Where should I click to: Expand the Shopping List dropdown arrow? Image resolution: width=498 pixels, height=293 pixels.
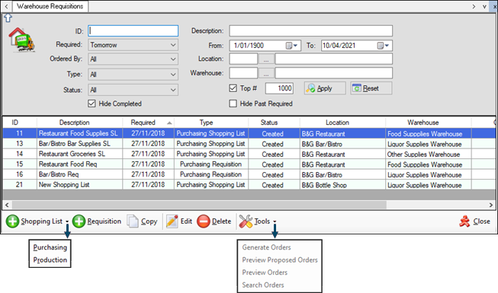[x=67, y=221]
